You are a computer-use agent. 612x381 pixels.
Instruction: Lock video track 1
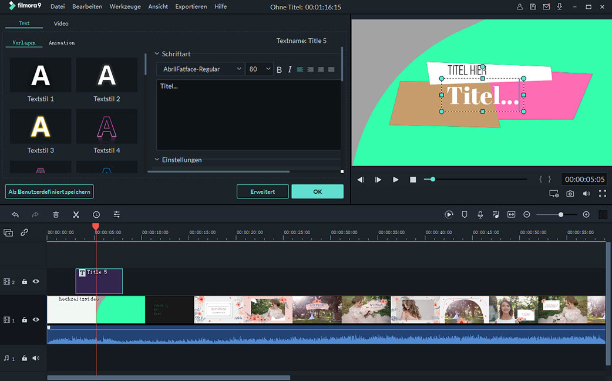coord(25,319)
